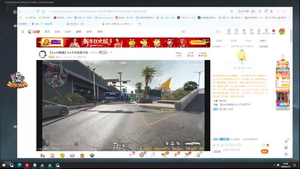Screen dimensions: 300x169
Task: Open the settings gear icon in right sidebar
Action: click(286, 148)
